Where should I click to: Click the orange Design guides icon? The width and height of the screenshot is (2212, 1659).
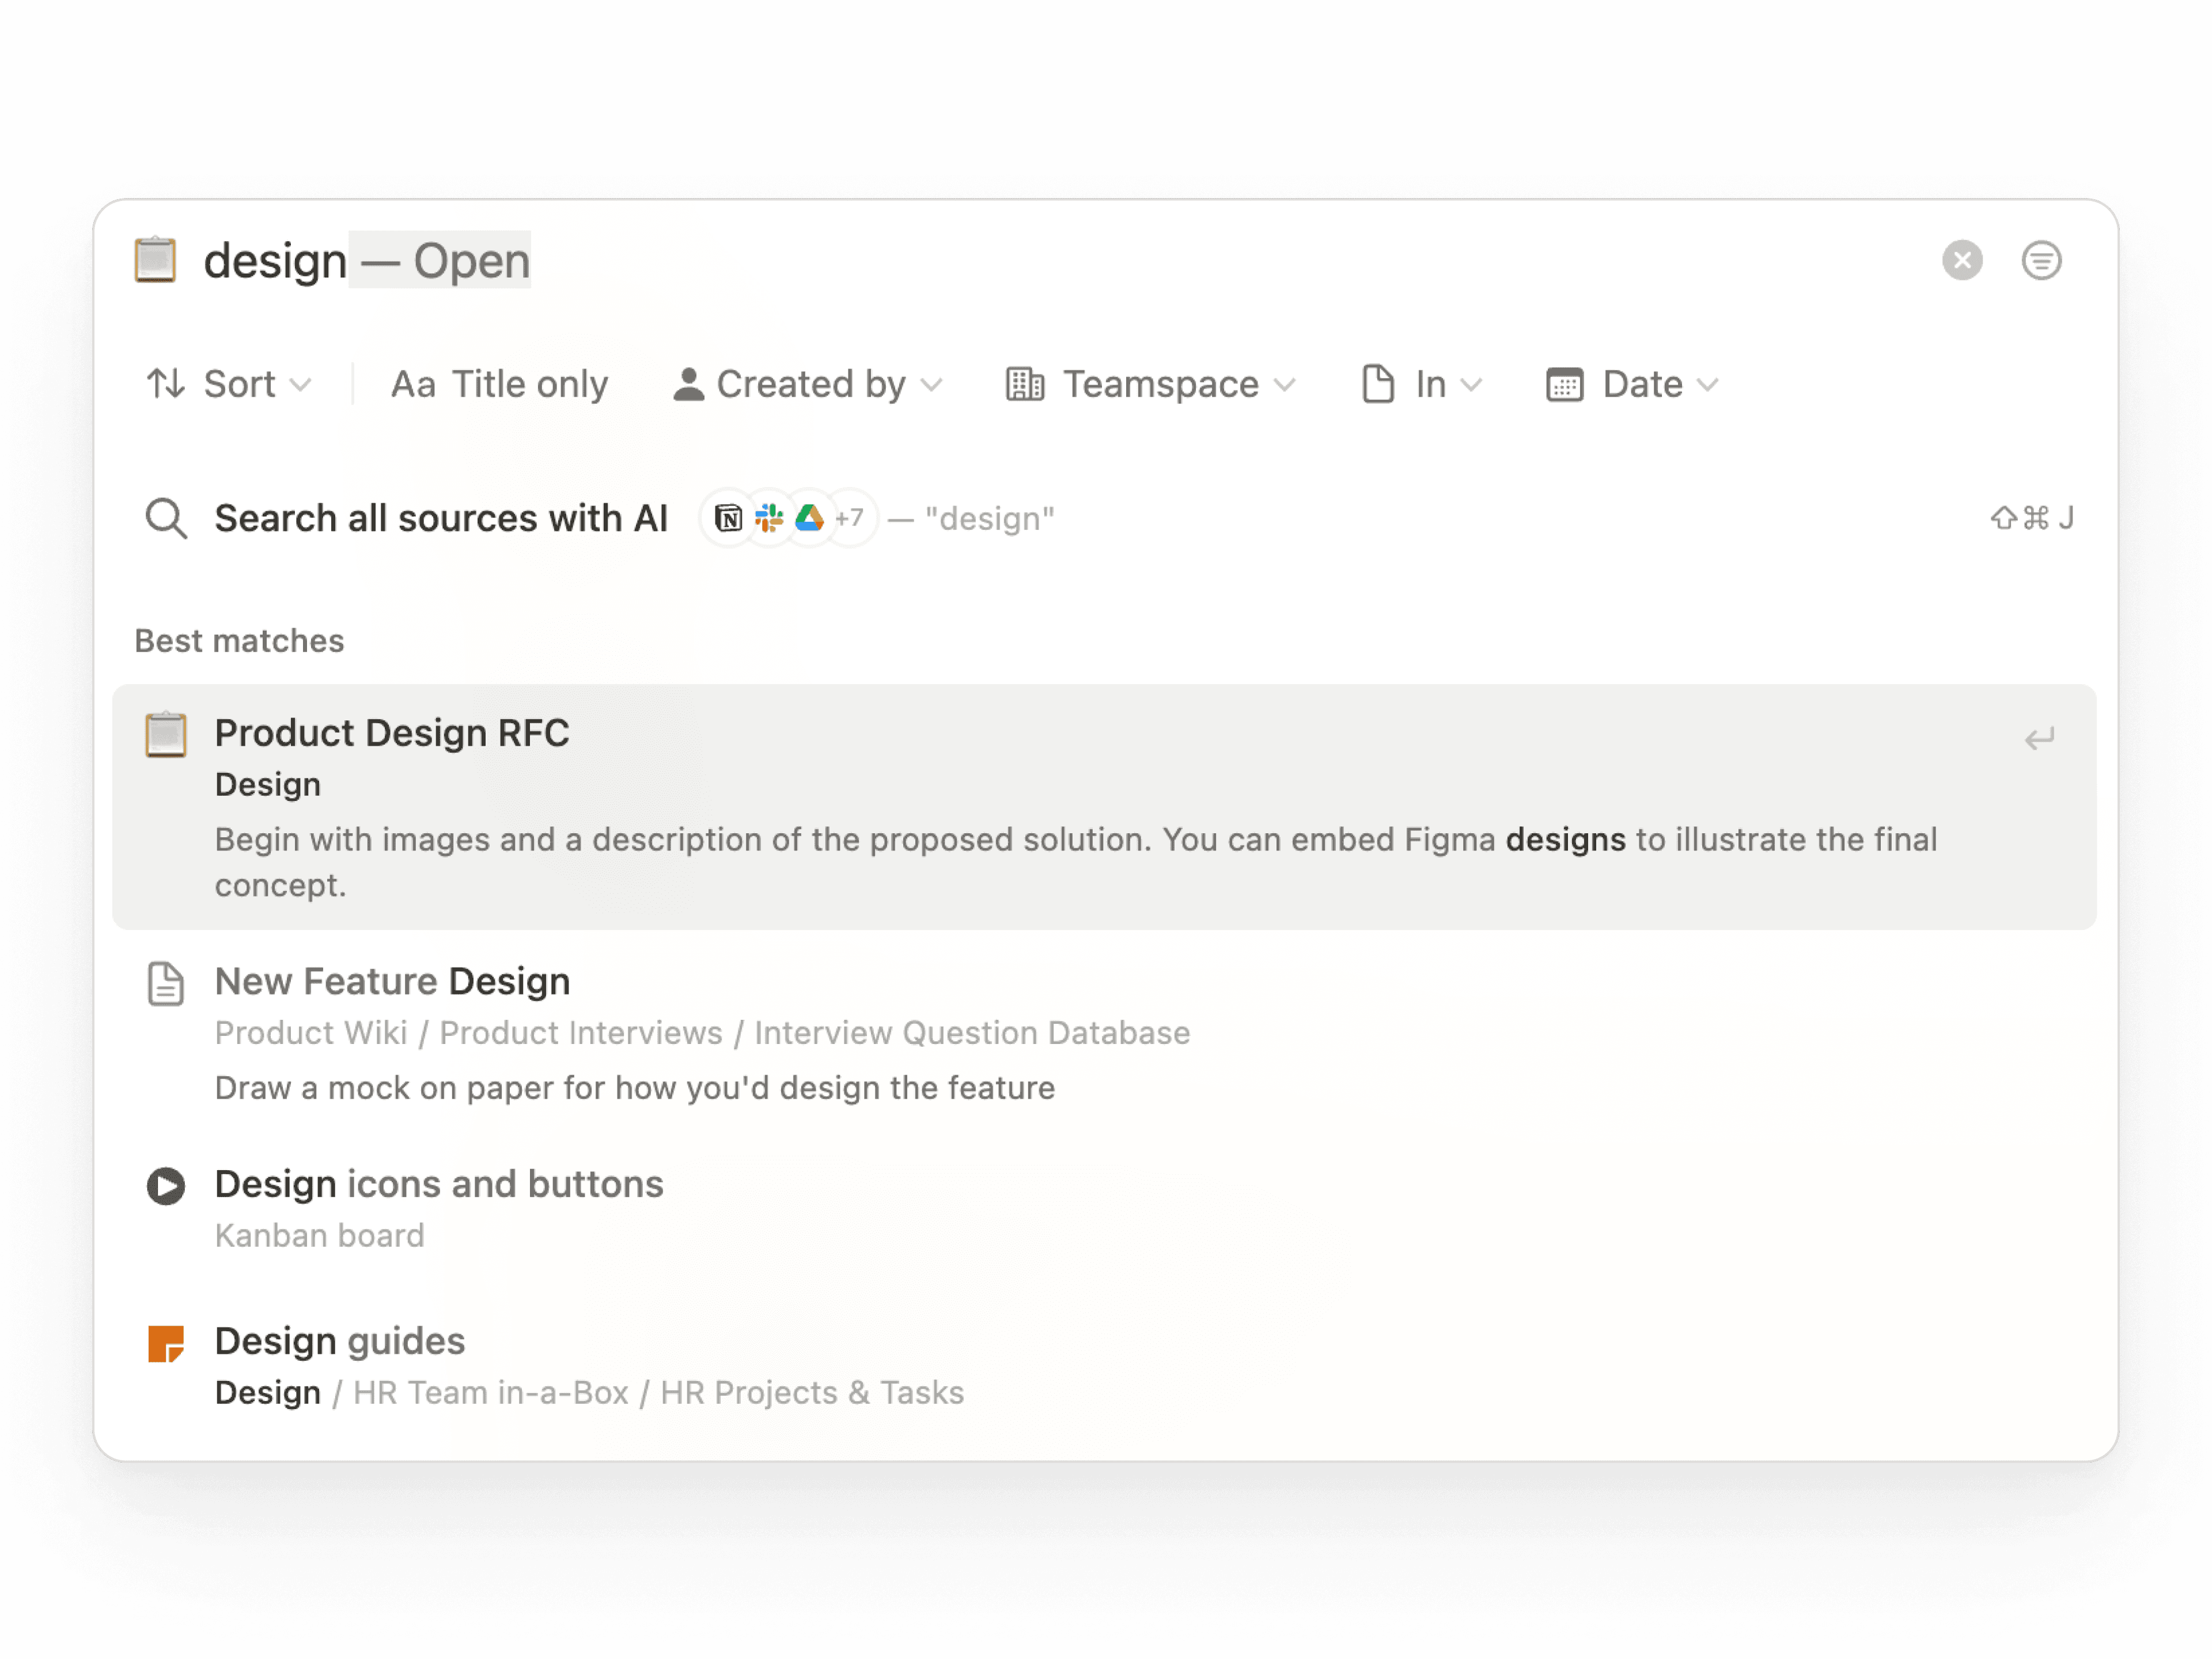[x=166, y=1343]
